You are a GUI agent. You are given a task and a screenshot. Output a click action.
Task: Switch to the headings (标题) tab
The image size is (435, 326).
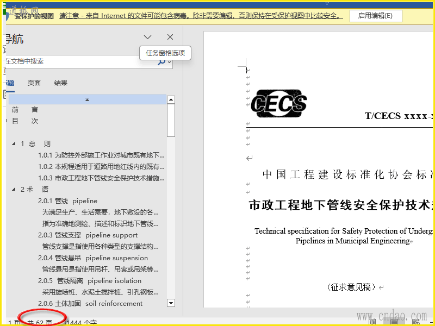coord(10,83)
